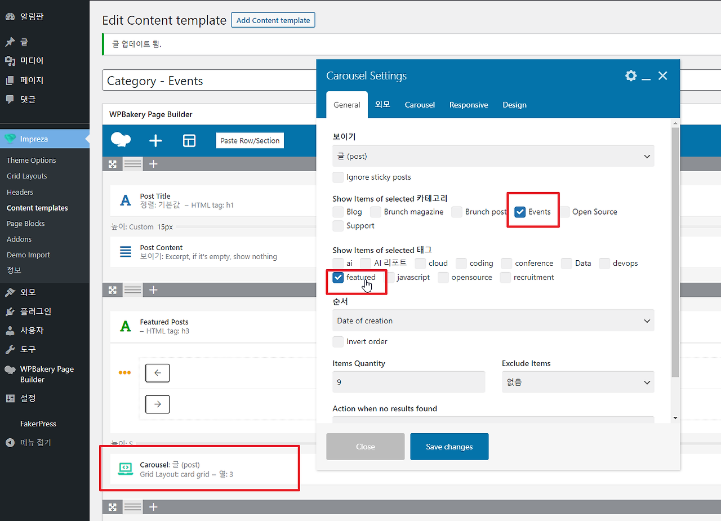721x521 pixels.
Task: Open Theme Options in Impreza submenu
Action: pos(32,161)
